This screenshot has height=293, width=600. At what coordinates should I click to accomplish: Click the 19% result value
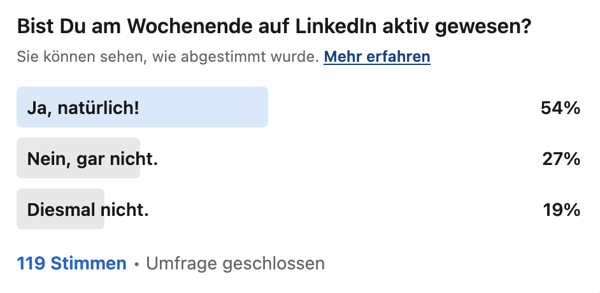562,210
